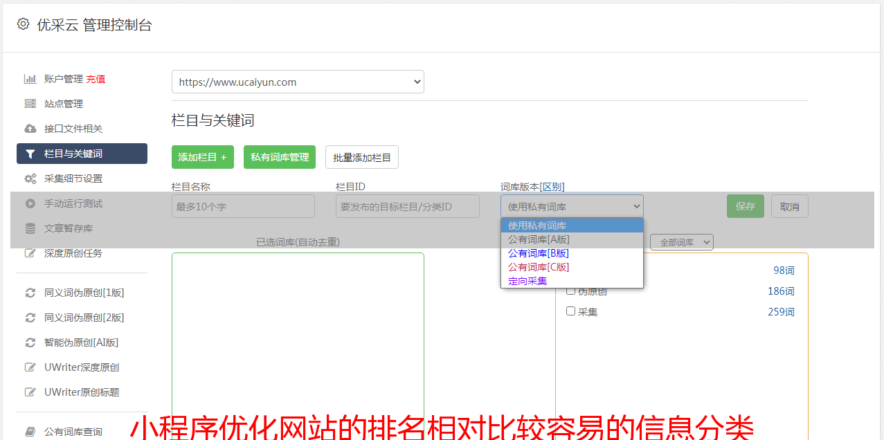
Task: Click the 添加栏目 + button
Action: pyautogui.click(x=203, y=157)
